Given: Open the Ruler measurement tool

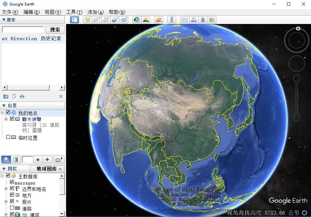Looking at the screenshot, I should pos(172,19).
